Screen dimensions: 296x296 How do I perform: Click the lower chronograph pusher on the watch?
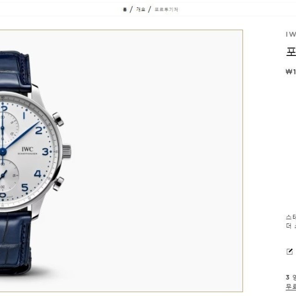pyautogui.click(x=58, y=184)
